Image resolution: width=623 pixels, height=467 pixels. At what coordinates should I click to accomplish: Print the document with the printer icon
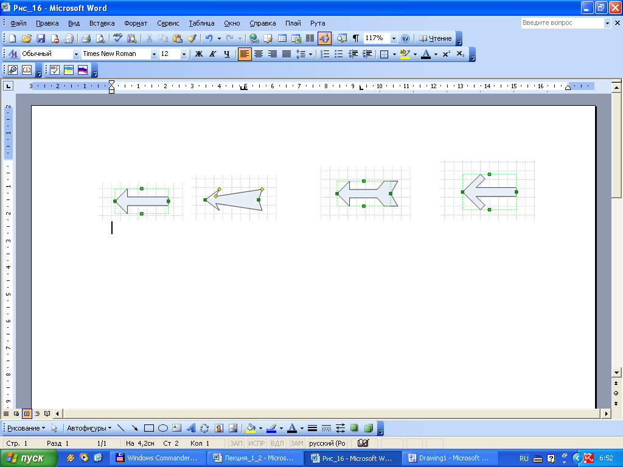pyautogui.click(x=86, y=38)
